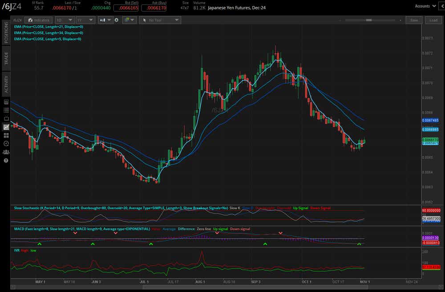This screenshot has height=292, width=445.
Task: Open the No Tool drawing tool selector
Action: point(160,20)
